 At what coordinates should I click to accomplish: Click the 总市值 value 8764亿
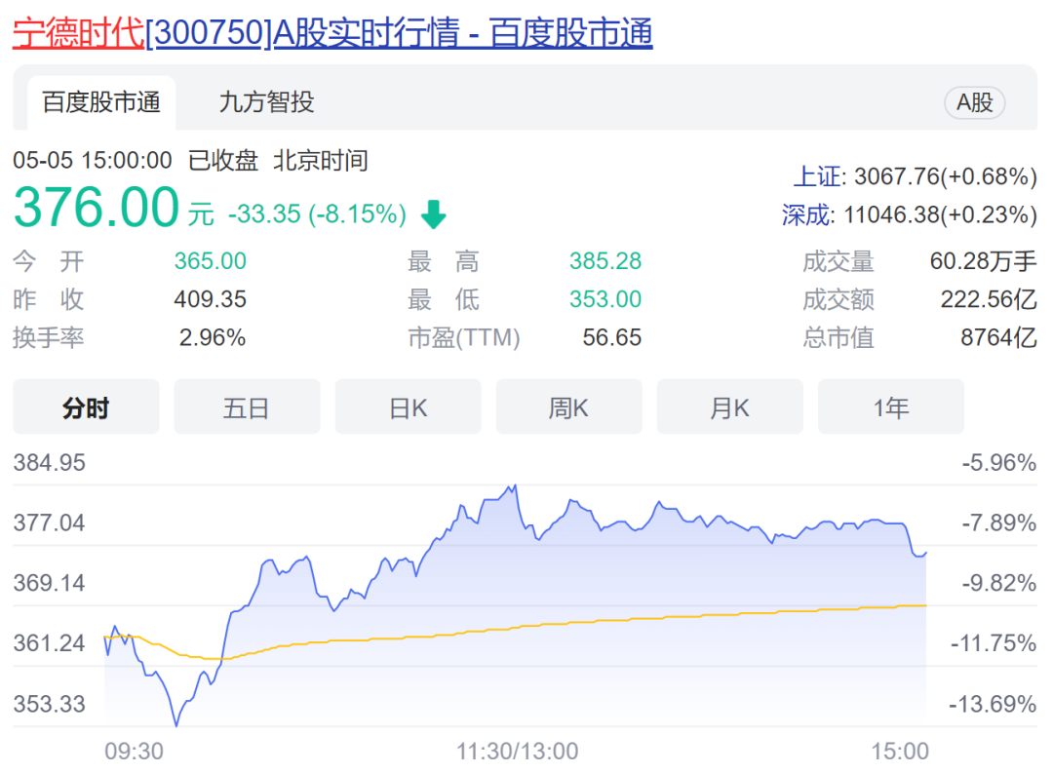pyautogui.click(x=998, y=338)
